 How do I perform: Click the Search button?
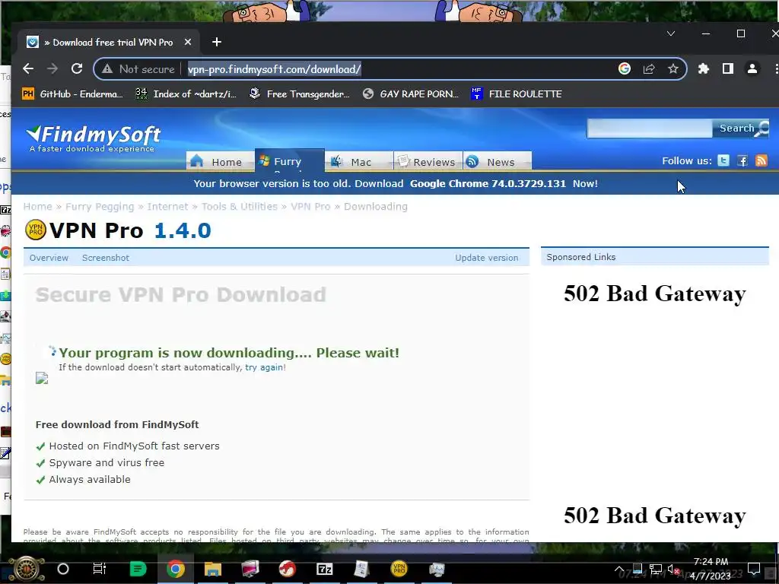coord(740,128)
